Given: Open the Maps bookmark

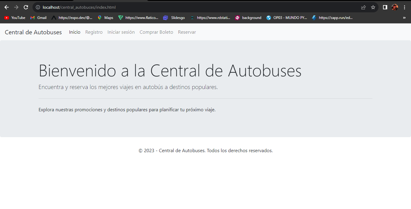Looking at the screenshot, I should point(105,18).
